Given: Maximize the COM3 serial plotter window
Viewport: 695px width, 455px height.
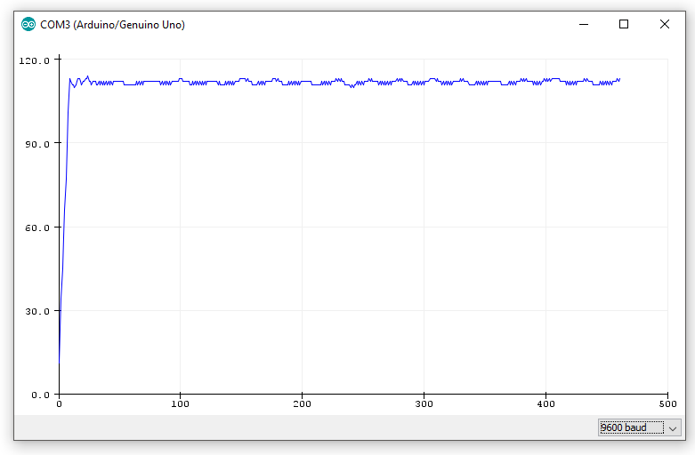Looking at the screenshot, I should (x=624, y=24).
